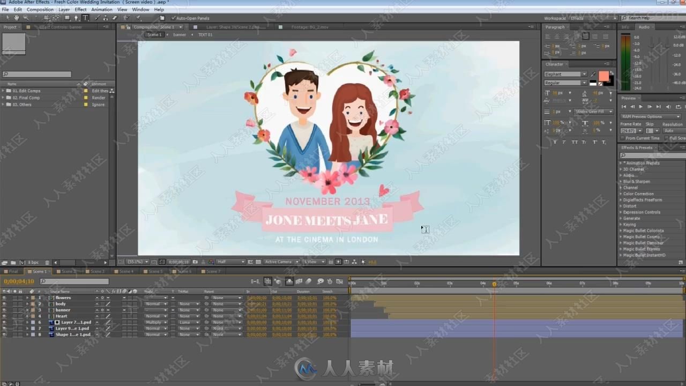686x386 pixels.
Task: Step to next frame in Preview panel
Action: 650,107
